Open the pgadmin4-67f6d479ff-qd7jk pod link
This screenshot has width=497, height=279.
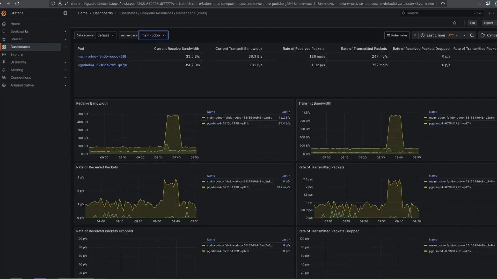102,65
